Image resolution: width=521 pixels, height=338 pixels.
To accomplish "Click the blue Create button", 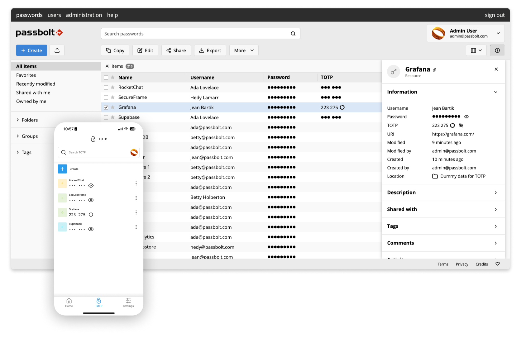I will 31,50.
